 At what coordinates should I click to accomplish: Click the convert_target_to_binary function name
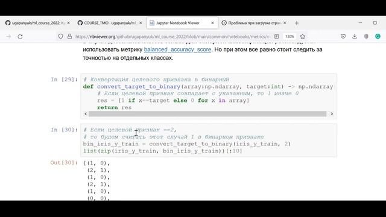click(x=139, y=87)
